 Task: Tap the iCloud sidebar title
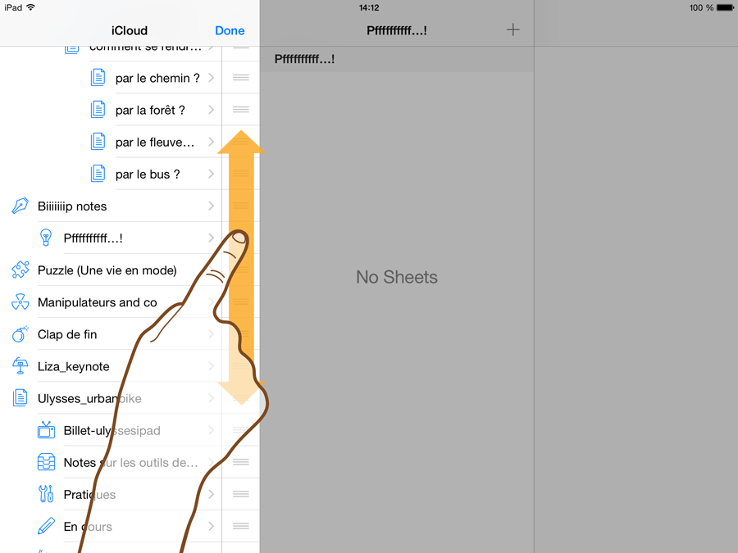click(130, 30)
